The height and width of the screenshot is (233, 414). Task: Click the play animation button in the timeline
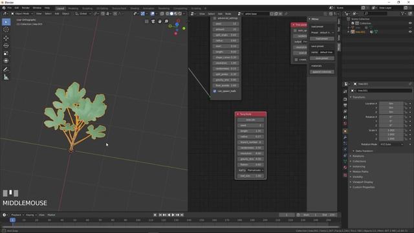point(173,215)
